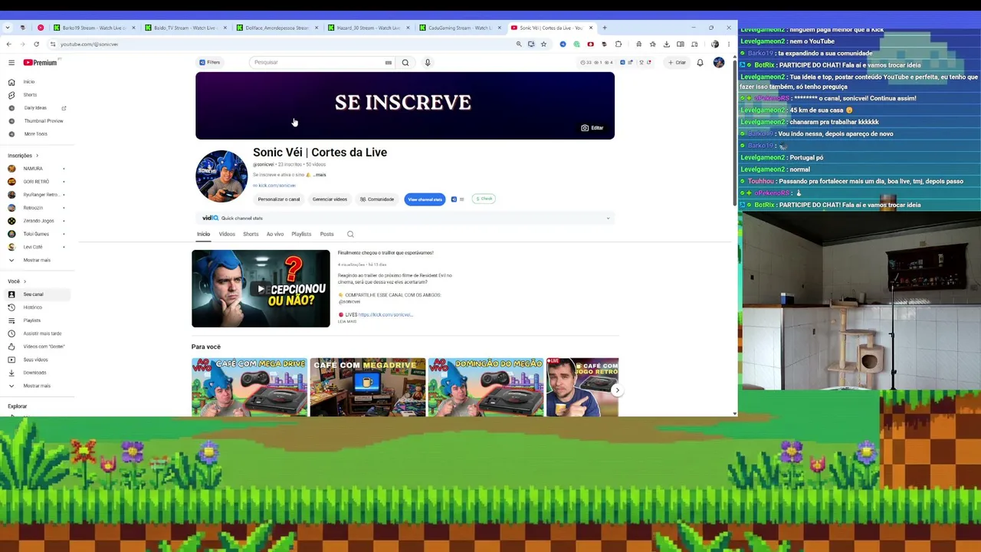981x552 pixels.
Task: Switch to the Vídeos channel tab
Action: click(x=227, y=234)
